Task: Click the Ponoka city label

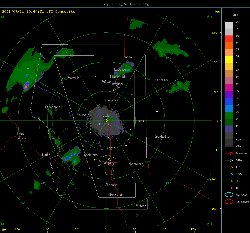Action: click(127, 57)
